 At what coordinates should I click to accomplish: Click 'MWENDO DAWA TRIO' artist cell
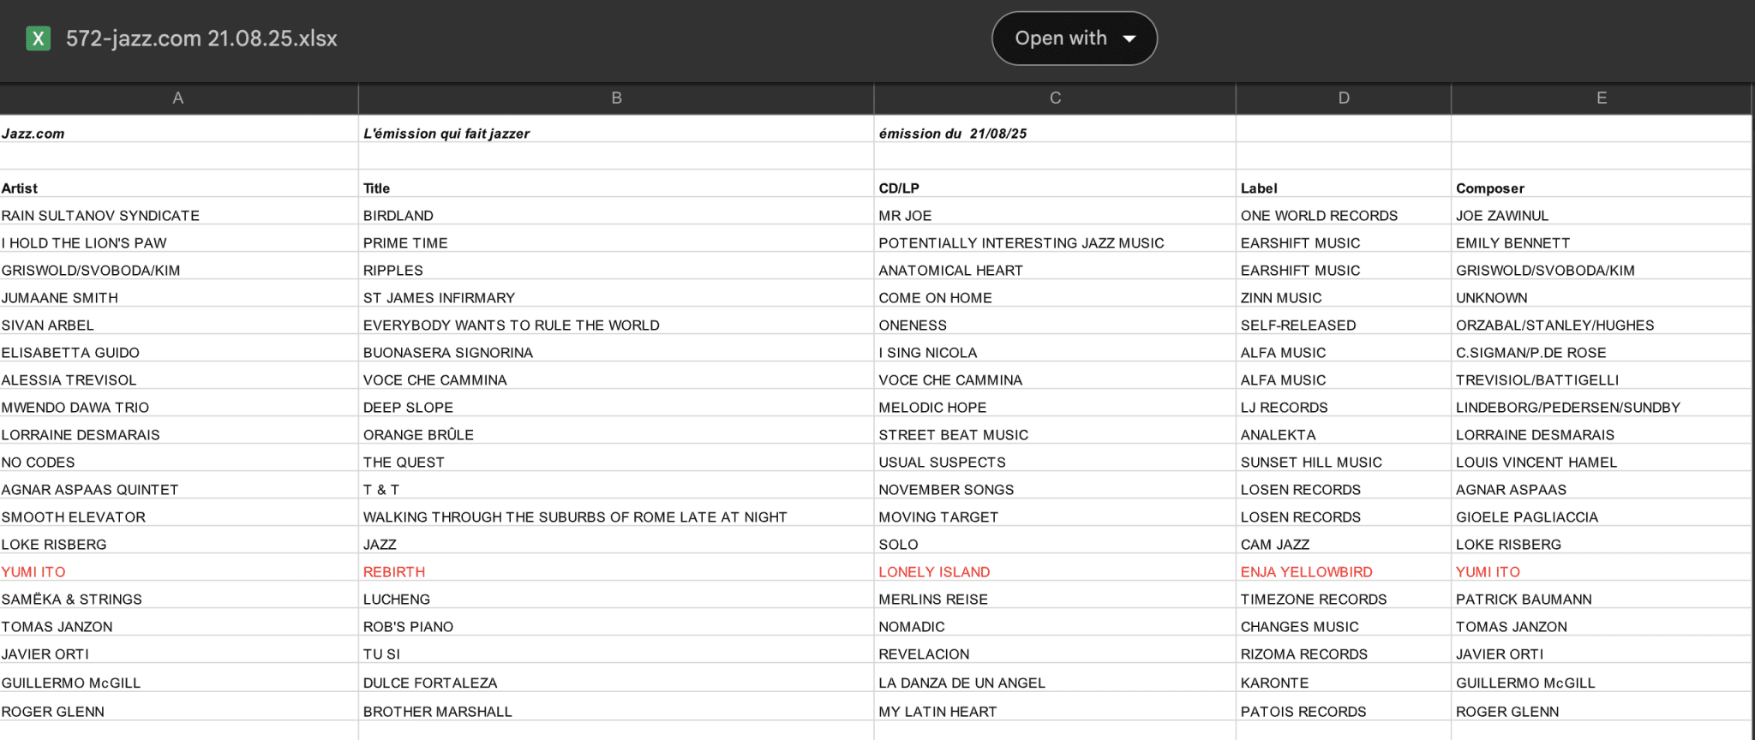pyautogui.click(x=178, y=403)
